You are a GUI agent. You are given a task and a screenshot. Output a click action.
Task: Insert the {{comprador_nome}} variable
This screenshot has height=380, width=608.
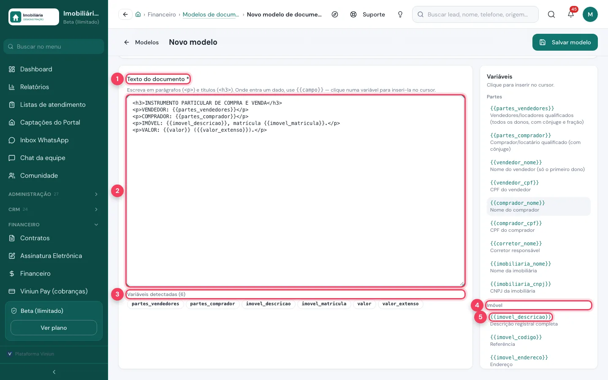coord(538,206)
